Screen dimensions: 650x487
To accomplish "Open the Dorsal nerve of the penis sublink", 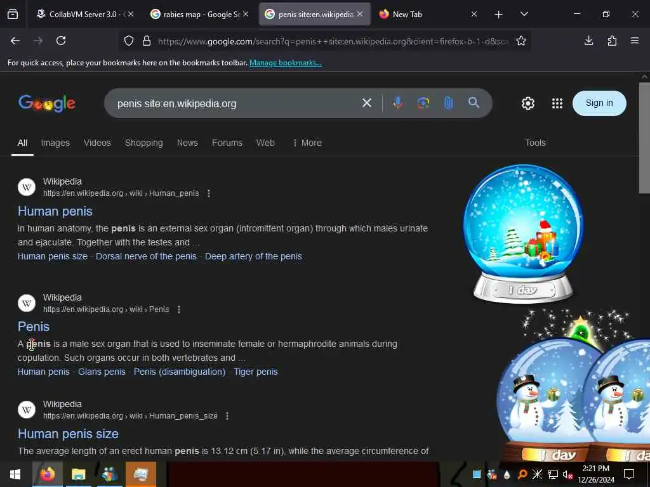I will pyautogui.click(x=146, y=256).
